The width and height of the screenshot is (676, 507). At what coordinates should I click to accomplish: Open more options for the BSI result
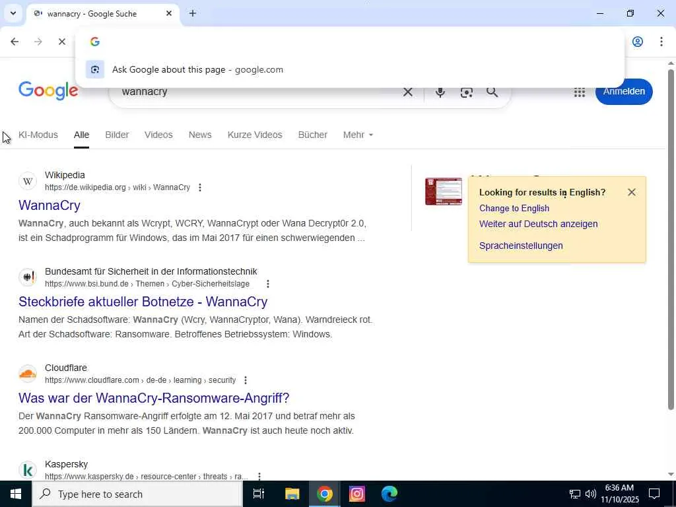[x=268, y=284]
